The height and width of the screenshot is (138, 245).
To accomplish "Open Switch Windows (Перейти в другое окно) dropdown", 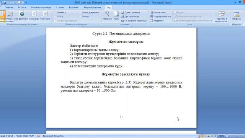I will coord(222,16).
